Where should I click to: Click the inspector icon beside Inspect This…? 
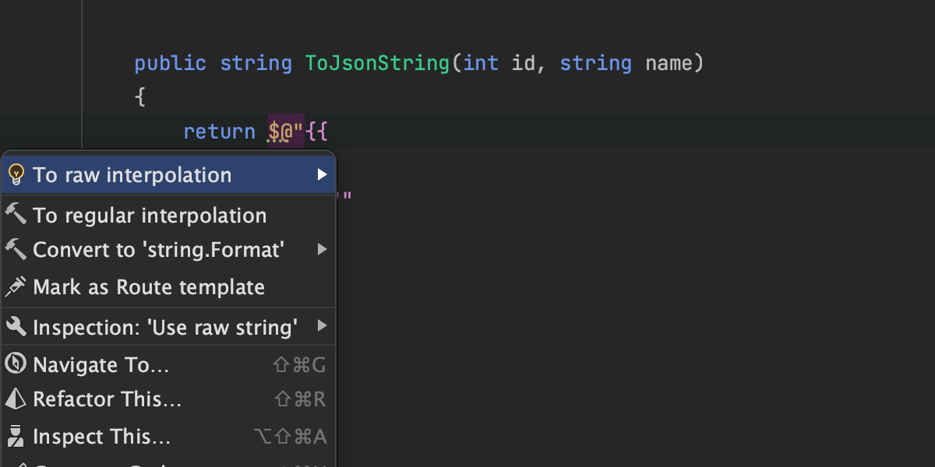16,436
